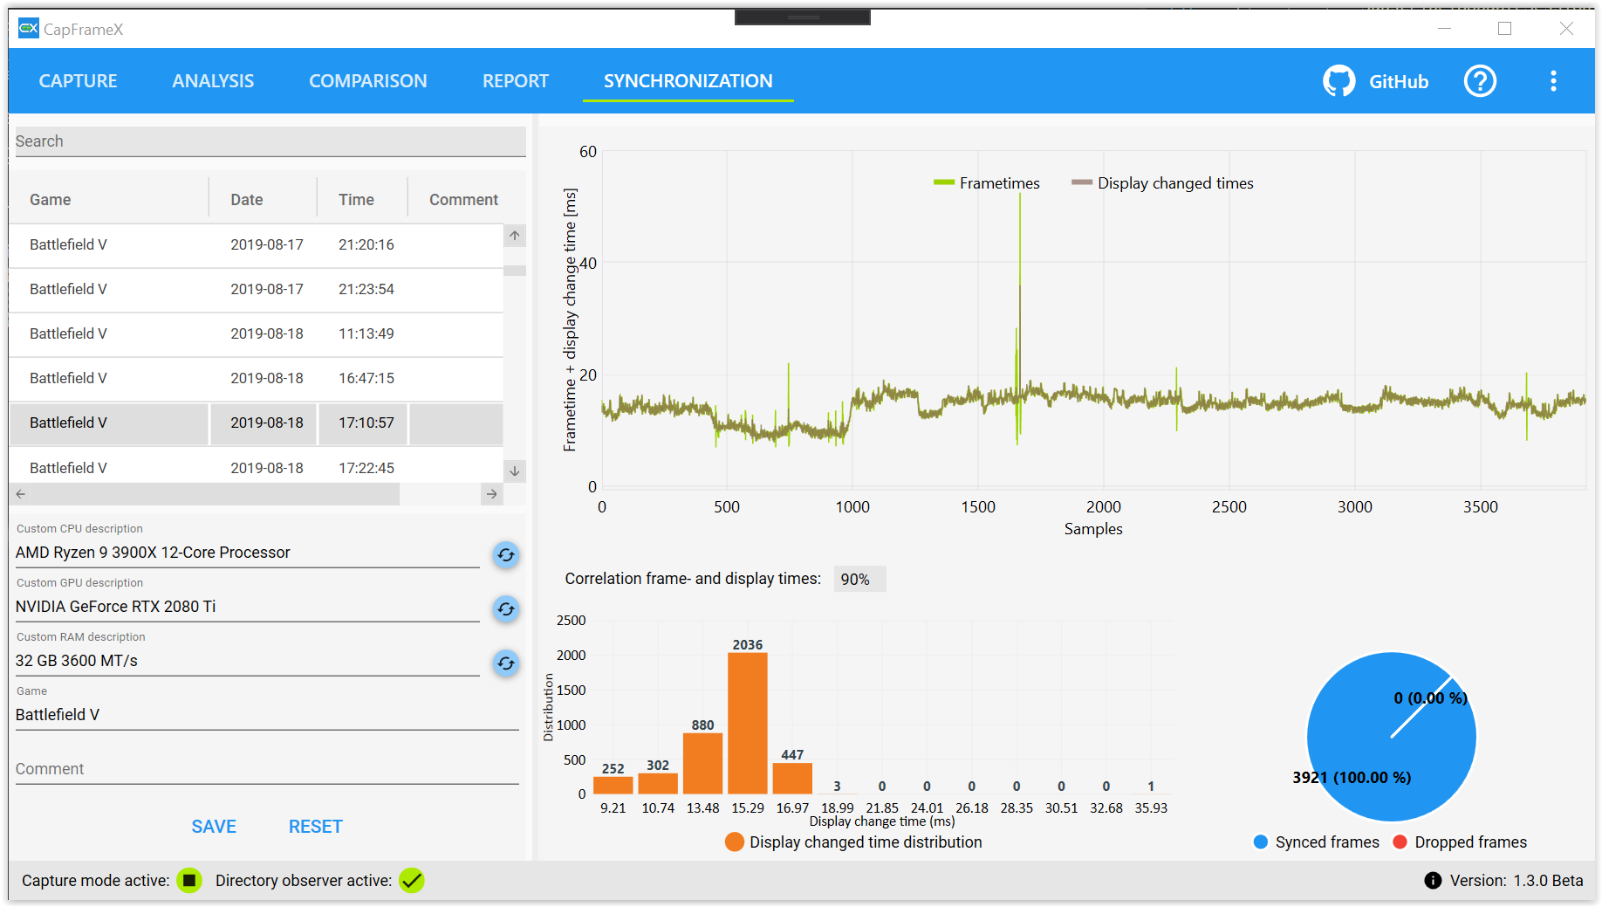Open the COMPARISON tab
This screenshot has width=1602, height=907.
tap(368, 81)
